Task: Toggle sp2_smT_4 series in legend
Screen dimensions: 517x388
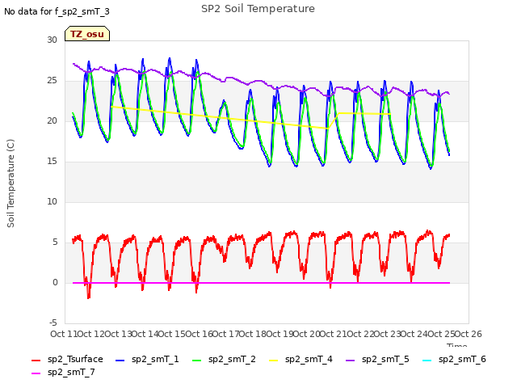Action: point(301,359)
